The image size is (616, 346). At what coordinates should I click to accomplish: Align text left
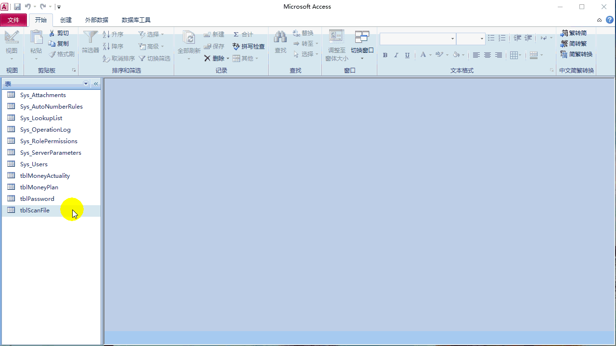pyautogui.click(x=476, y=55)
